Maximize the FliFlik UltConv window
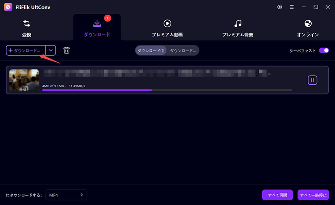This screenshot has height=205, width=335. tap(315, 7)
